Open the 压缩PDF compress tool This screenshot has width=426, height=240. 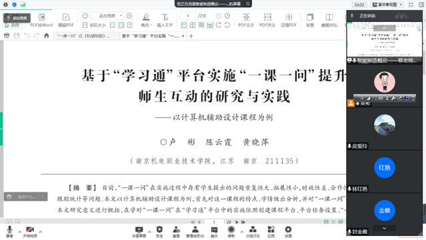click(x=289, y=21)
